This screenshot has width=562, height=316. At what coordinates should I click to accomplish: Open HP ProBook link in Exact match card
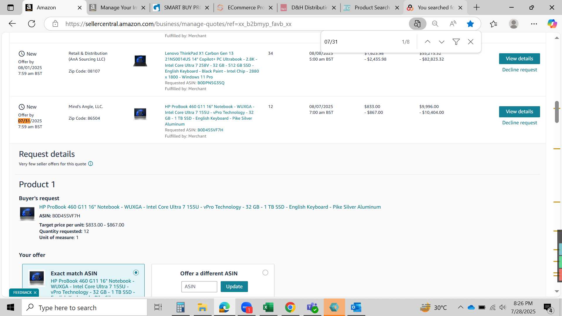click(93, 287)
